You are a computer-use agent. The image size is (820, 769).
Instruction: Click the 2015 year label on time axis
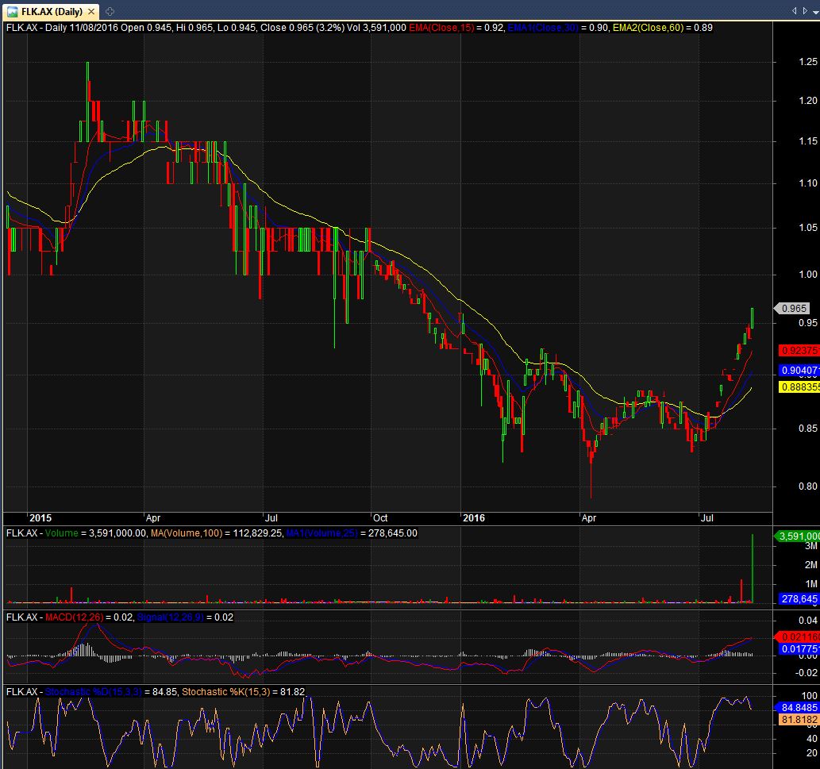coord(40,518)
